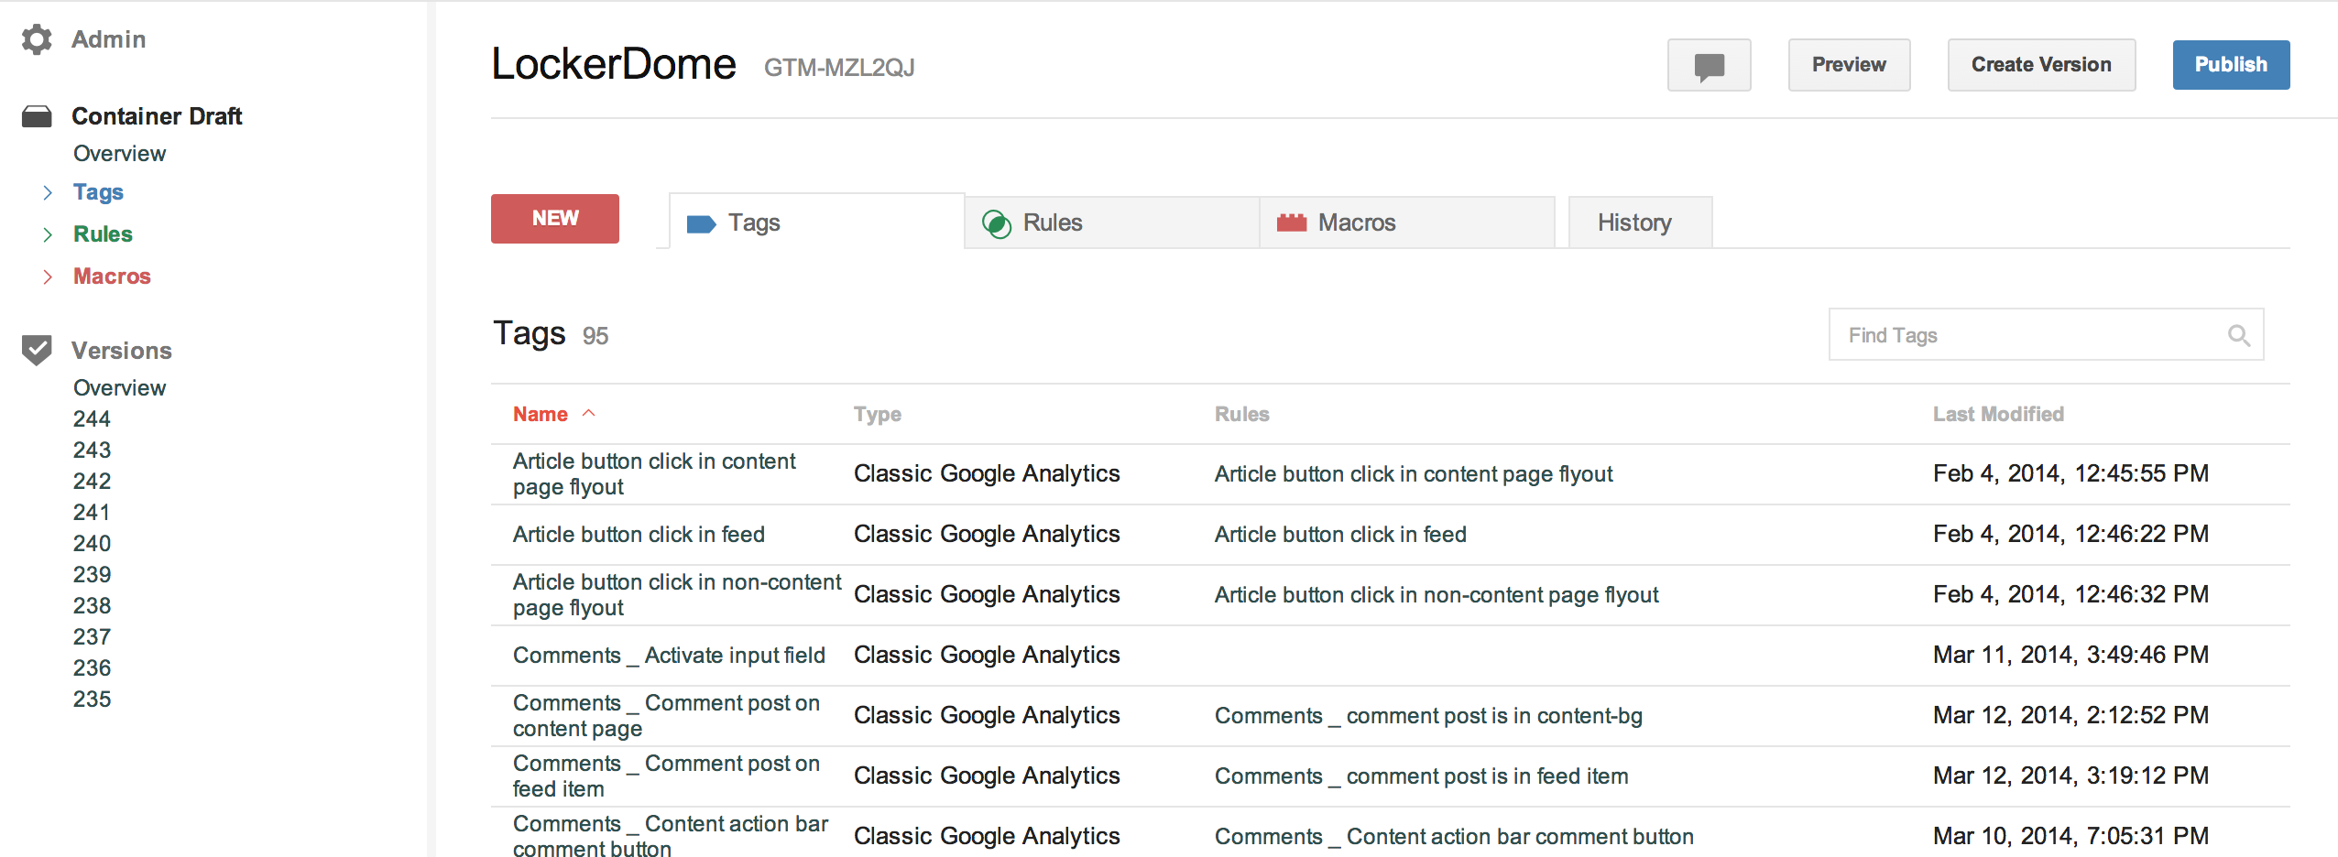Expand the Rules chevron in sidebar
Viewport: 2338px width, 857px height.
pos(48,234)
